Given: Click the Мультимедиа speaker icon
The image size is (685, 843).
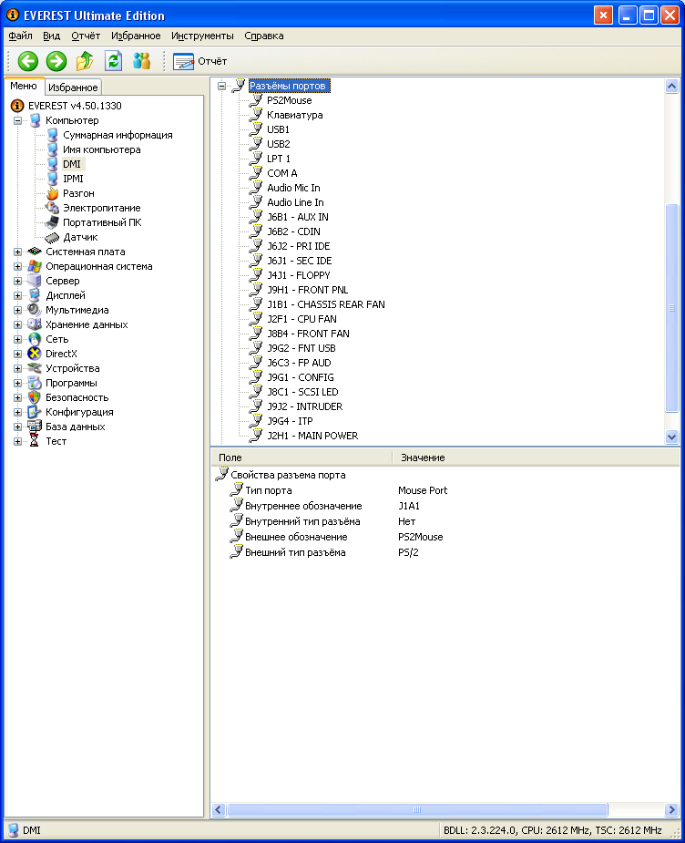Looking at the screenshot, I should click(35, 310).
